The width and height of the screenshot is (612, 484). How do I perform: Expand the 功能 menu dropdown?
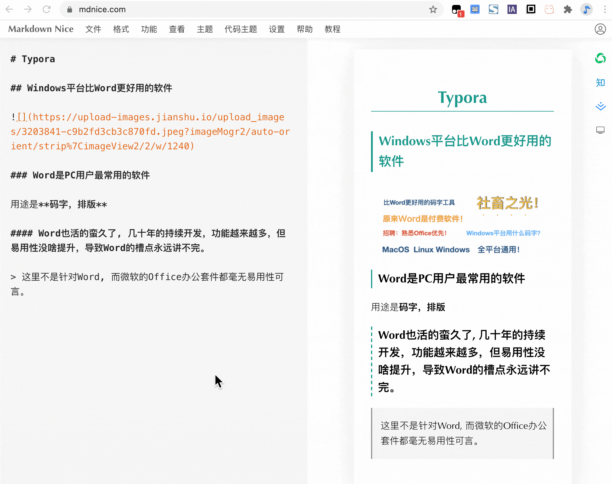[149, 29]
